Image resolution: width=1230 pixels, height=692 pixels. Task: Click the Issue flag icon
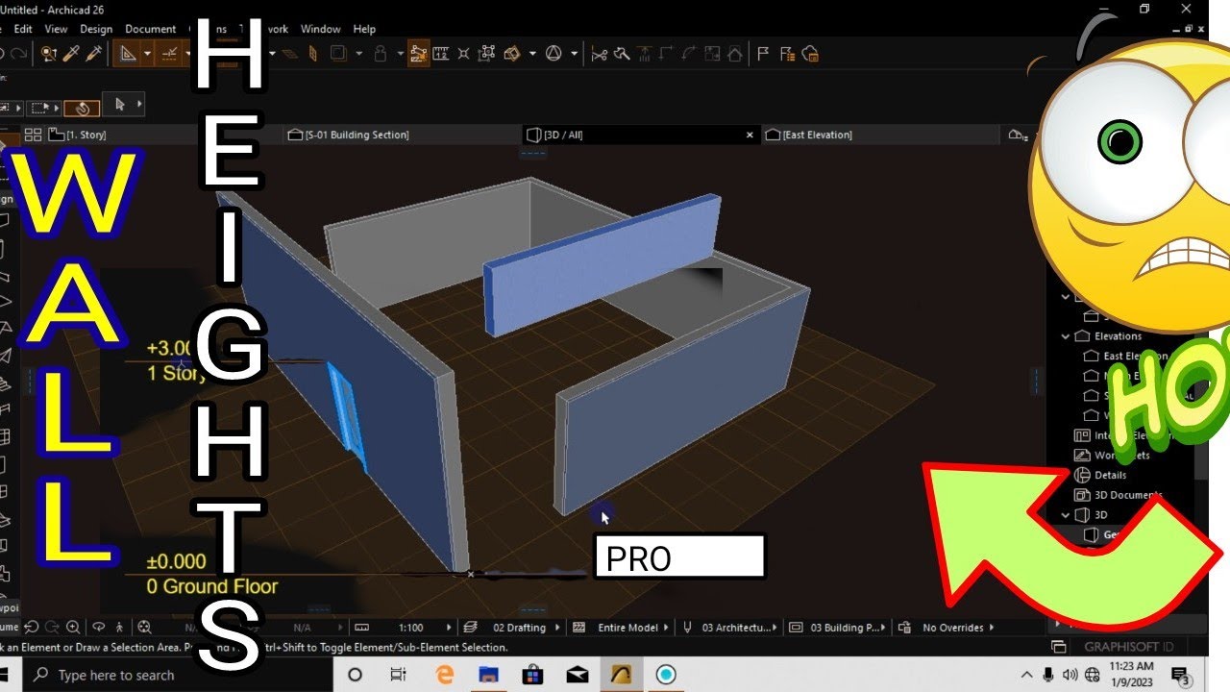pos(764,54)
